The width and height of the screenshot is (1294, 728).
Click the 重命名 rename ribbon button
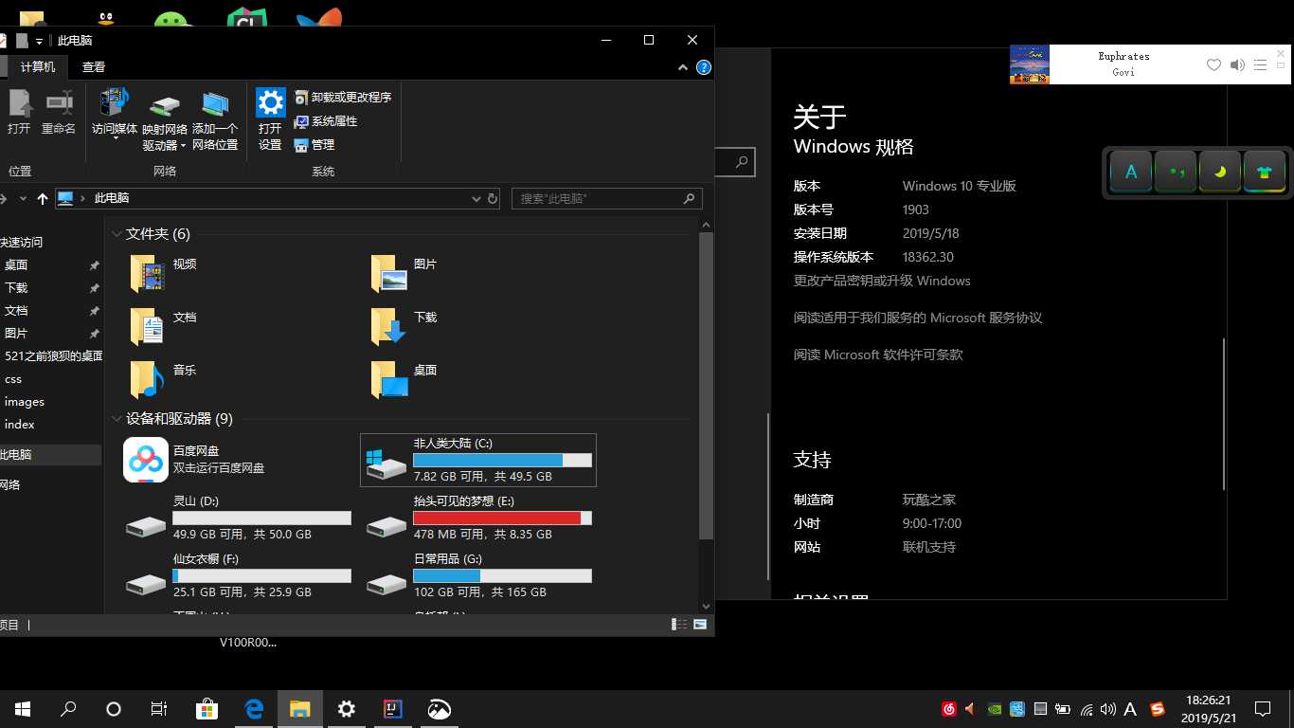(x=59, y=112)
